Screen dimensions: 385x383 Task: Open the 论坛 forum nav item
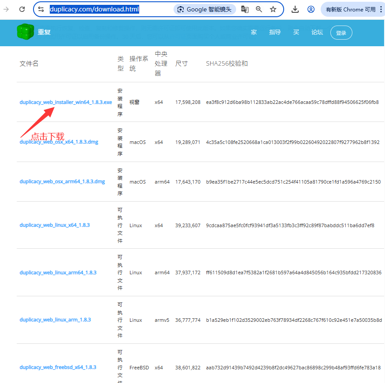click(x=317, y=32)
